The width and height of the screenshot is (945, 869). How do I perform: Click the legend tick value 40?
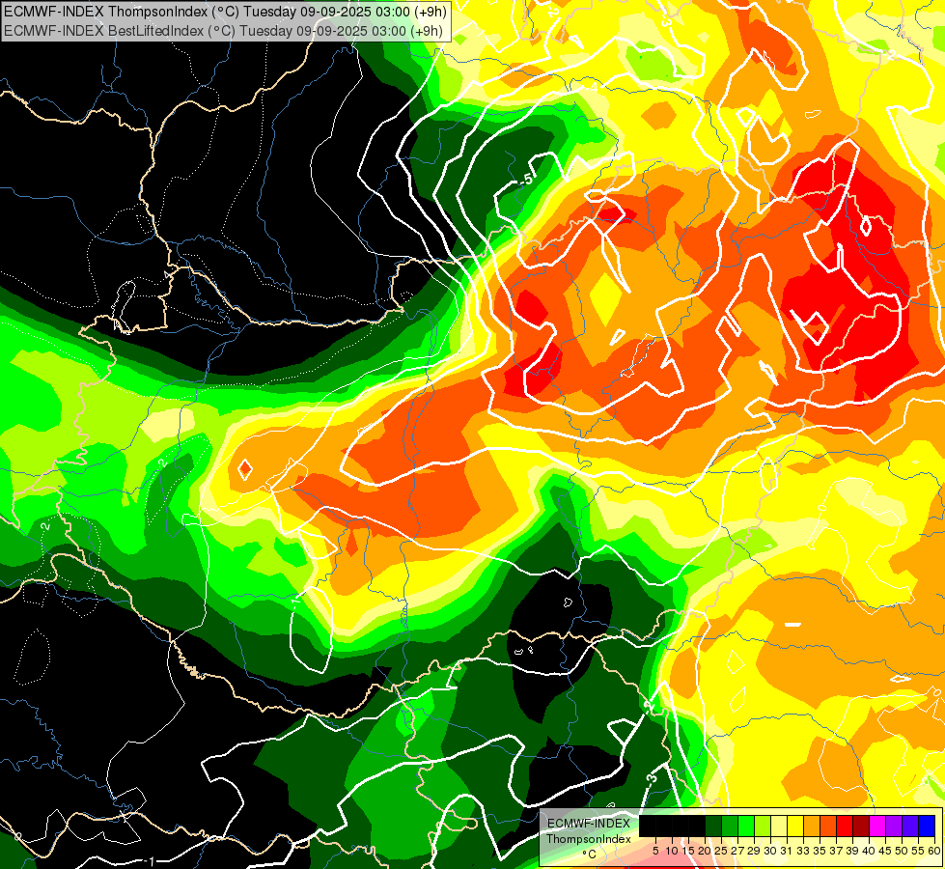pyautogui.click(x=869, y=851)
